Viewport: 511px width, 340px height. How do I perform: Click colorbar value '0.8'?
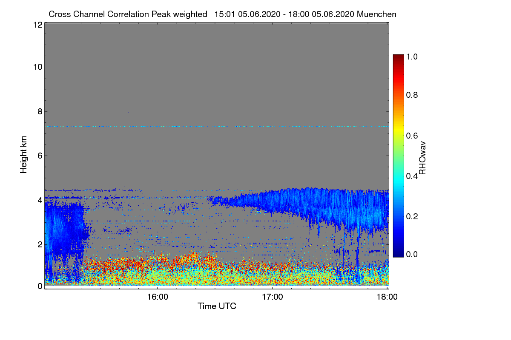click(x=413, y=95)
